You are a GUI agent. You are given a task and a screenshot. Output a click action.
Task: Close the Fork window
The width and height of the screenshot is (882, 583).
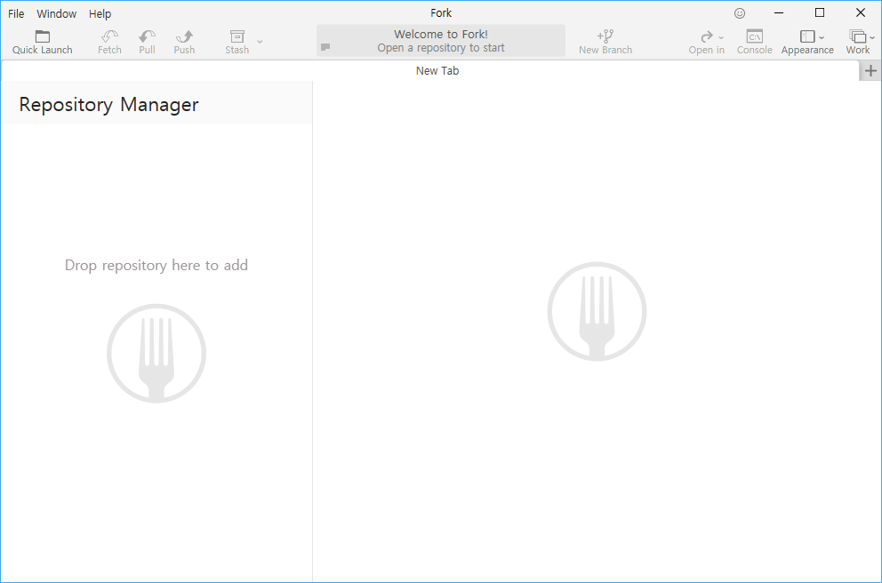tap(861, 13)
